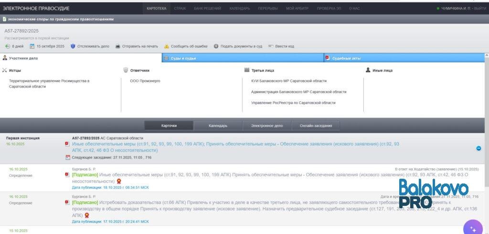Open the [Подписано] Истребовать доказательства document
Image resolution: width=489 pixels, height=234 pixels.
[x=275, y=209]
